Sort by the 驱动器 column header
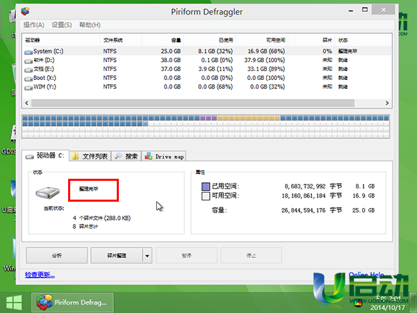This screenshot has width=417, height=313. click(61, 40)
